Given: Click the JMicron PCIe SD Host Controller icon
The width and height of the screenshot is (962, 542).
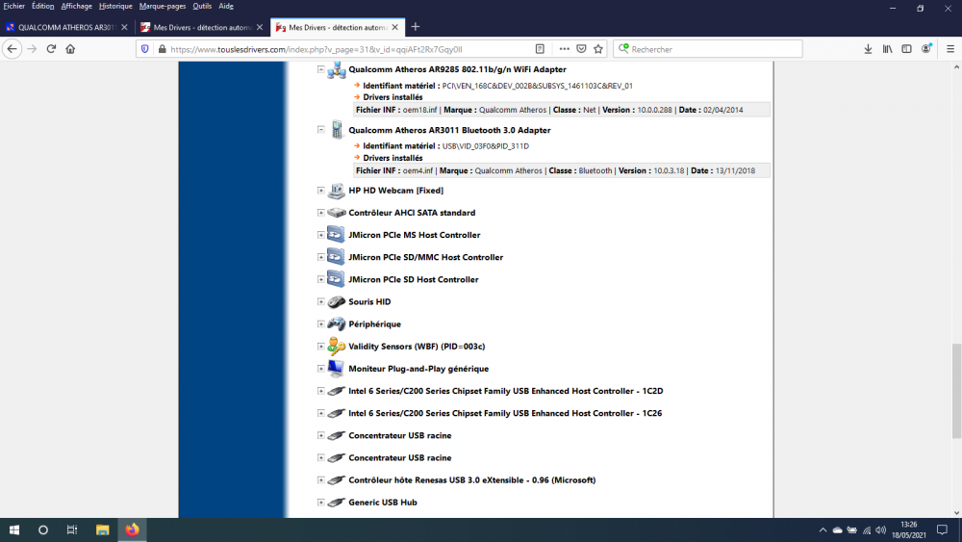Looking at the screenshot, I should point(336,278).
